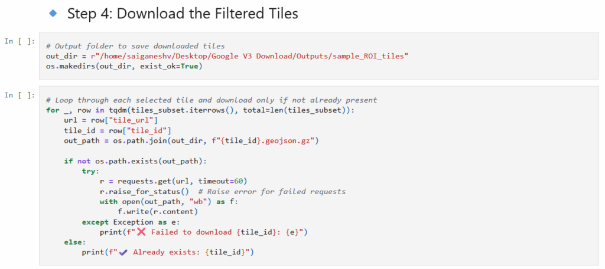Click the for loop tqdm line
Image resolution: width=605 pixels, height=269 pixels.
coord(200,110)
